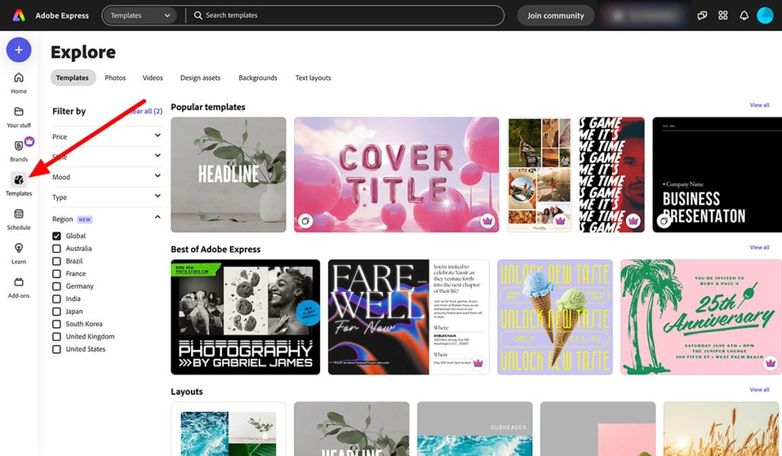This screenshot has width=782, height=456.
Task: Expand the Mood filter dropdown
Action: pos(106,176)
